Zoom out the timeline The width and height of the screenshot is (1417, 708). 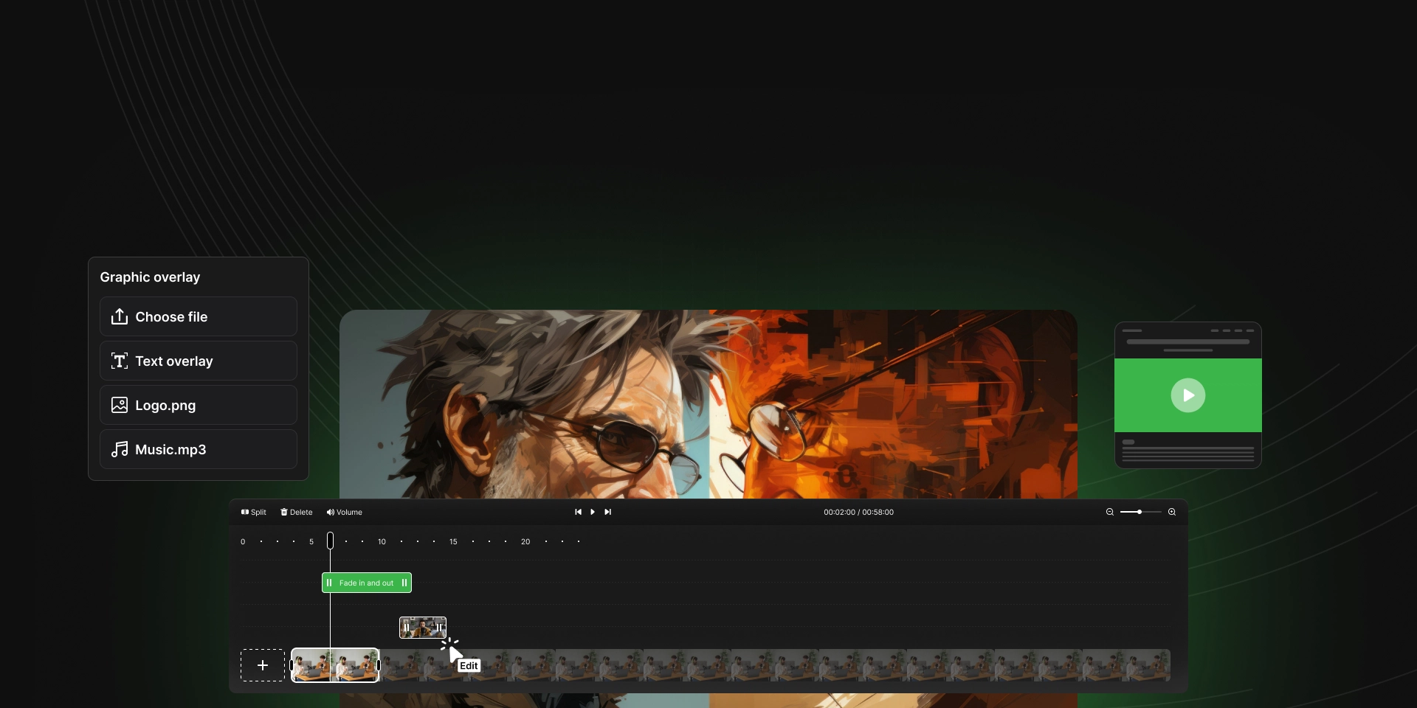click(1109, 512)
